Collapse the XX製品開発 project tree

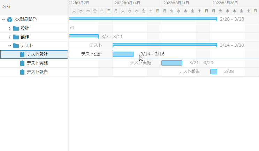3,20
